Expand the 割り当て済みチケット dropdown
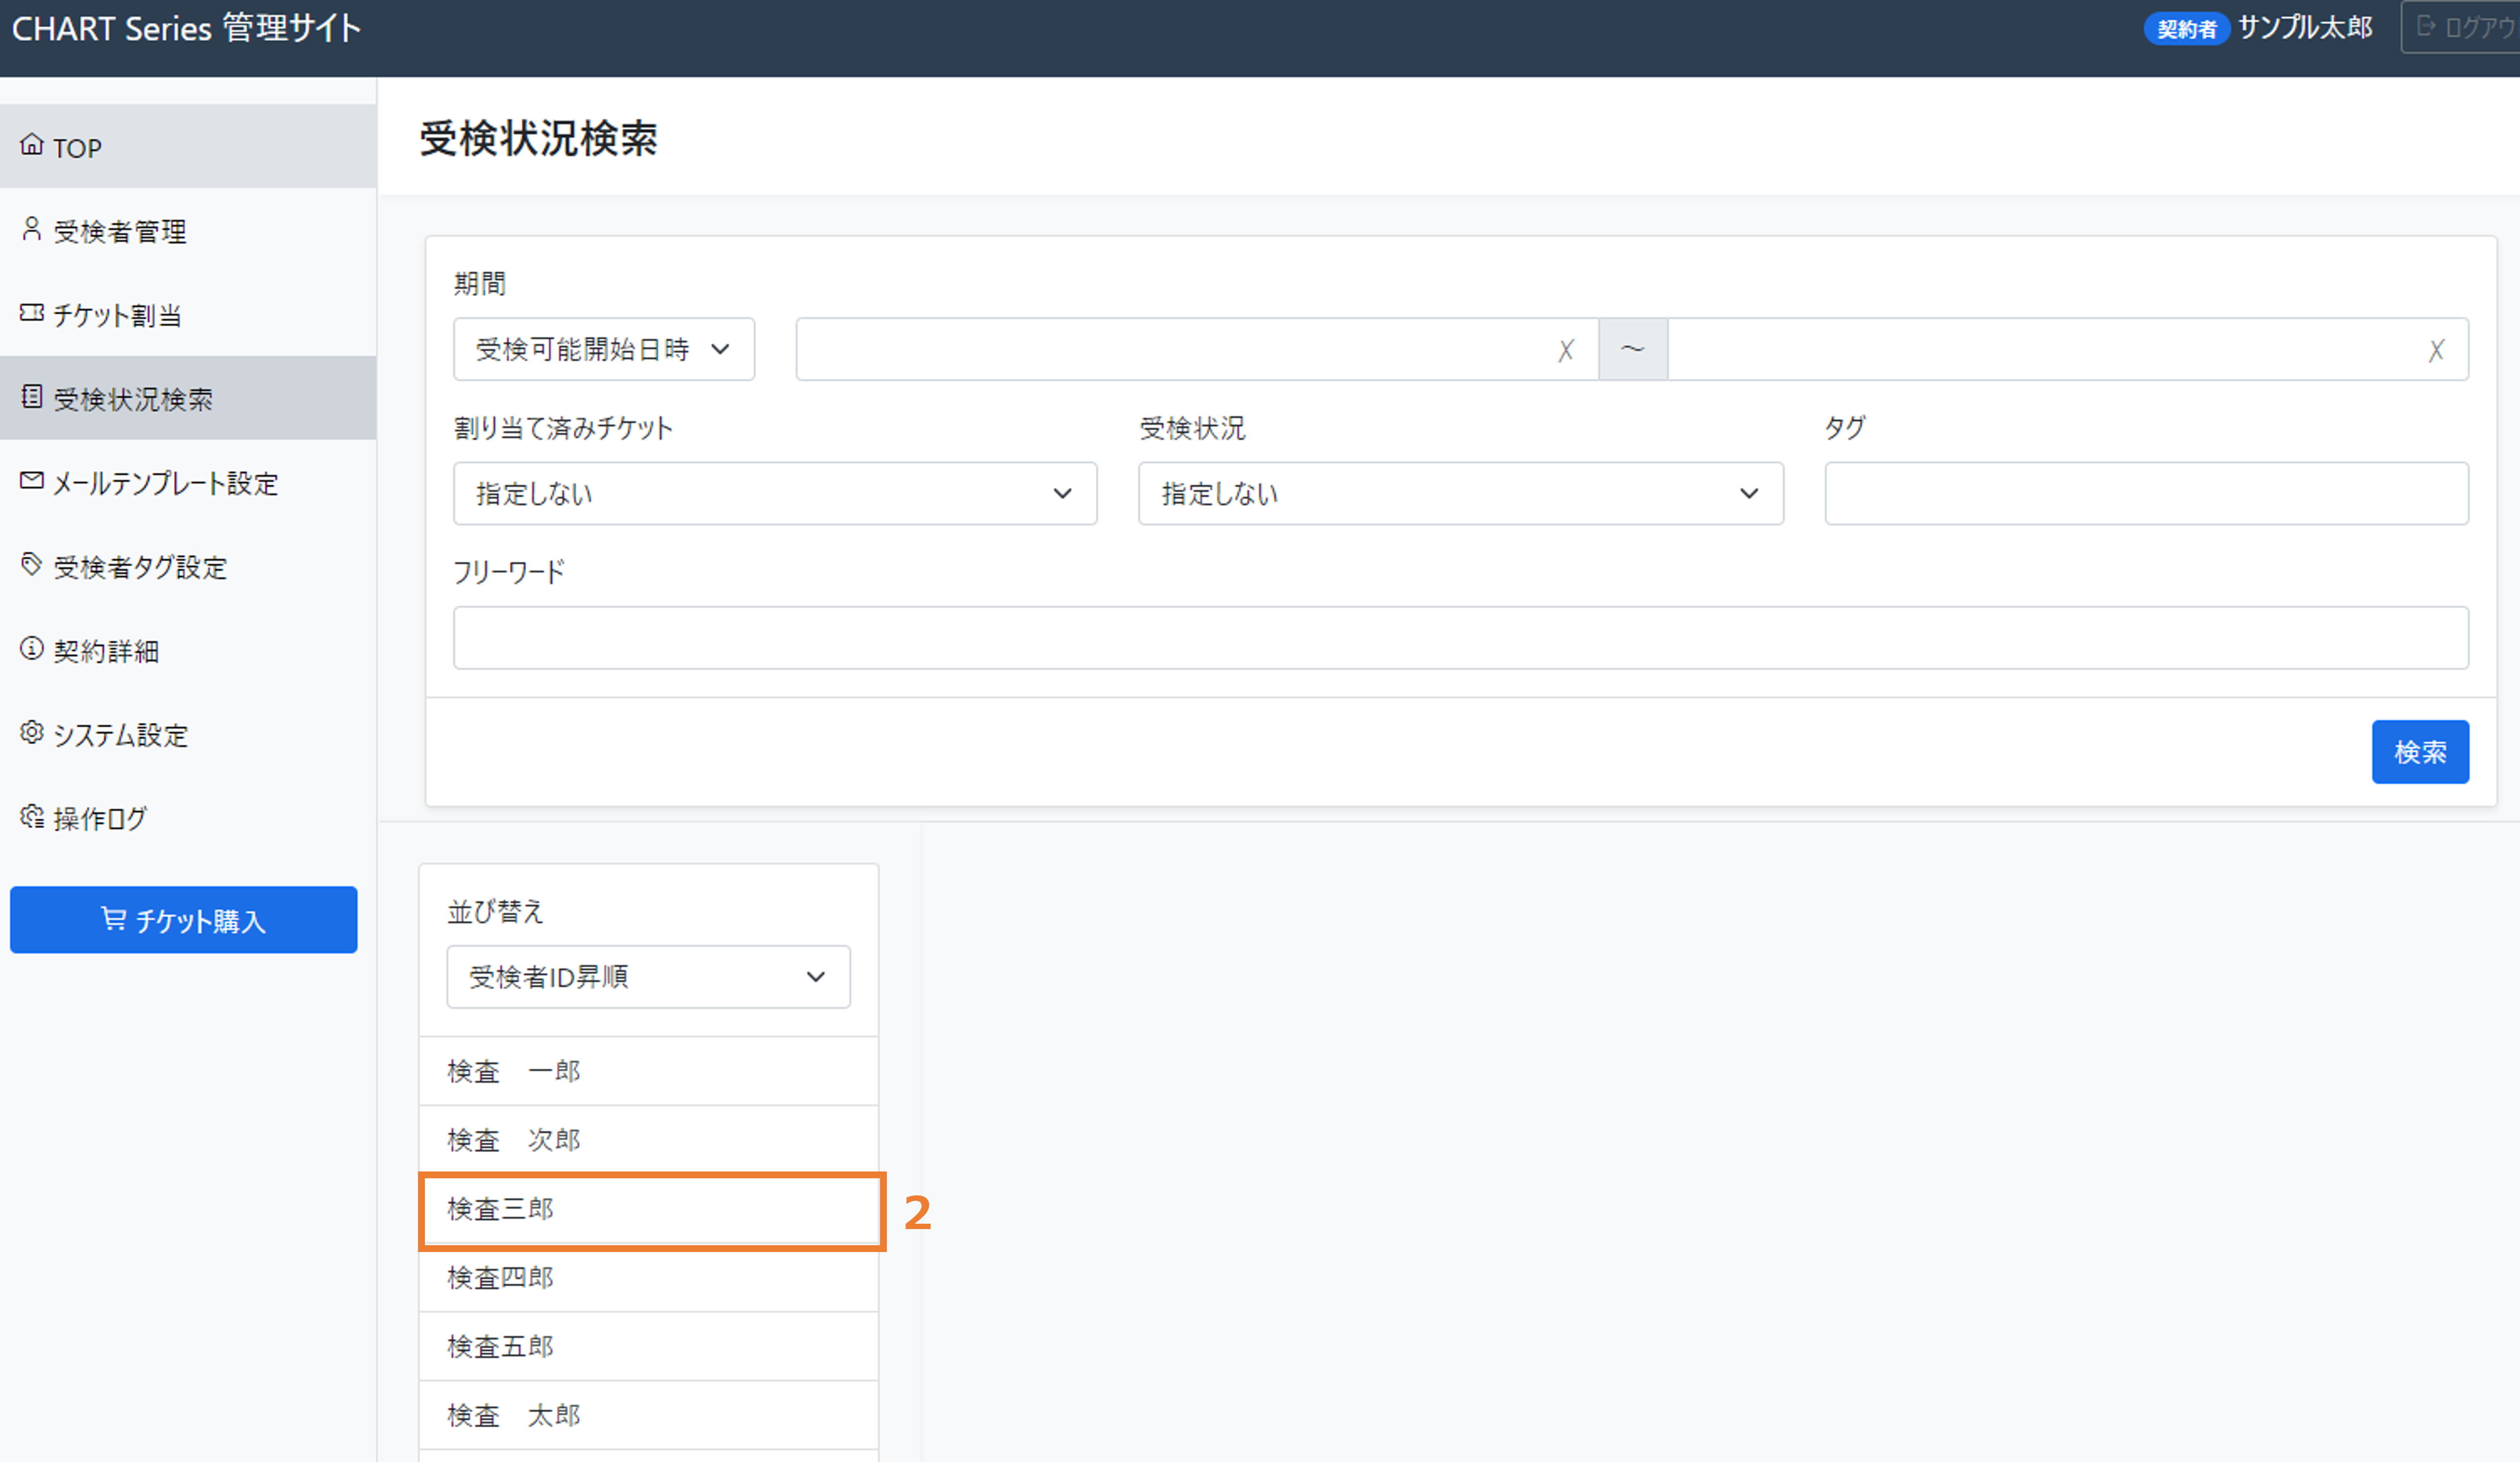The image size is (2520, 1462). point(775,493)
